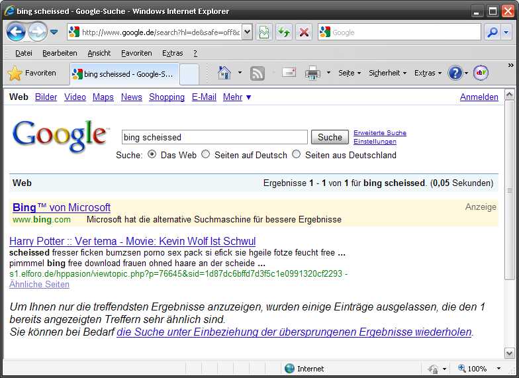Image resolution: width=519 pixels, height=378 pixels.
Task: Open the Video link
Action: 75,97
